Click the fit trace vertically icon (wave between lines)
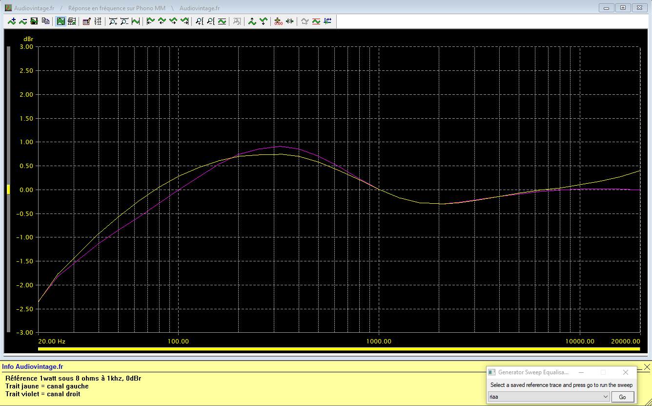Image resolution: width=652 pixels, height=406 pixels. pyautogui.click(x=222, y=21)
